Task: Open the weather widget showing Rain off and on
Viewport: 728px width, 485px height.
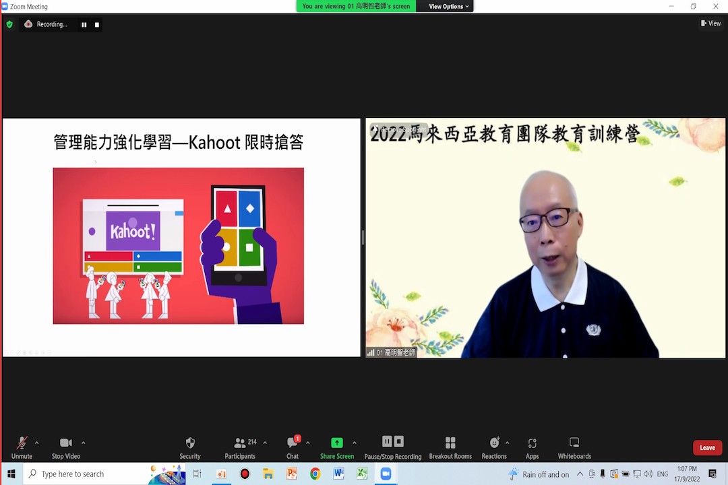Action: tap(539, 474)
